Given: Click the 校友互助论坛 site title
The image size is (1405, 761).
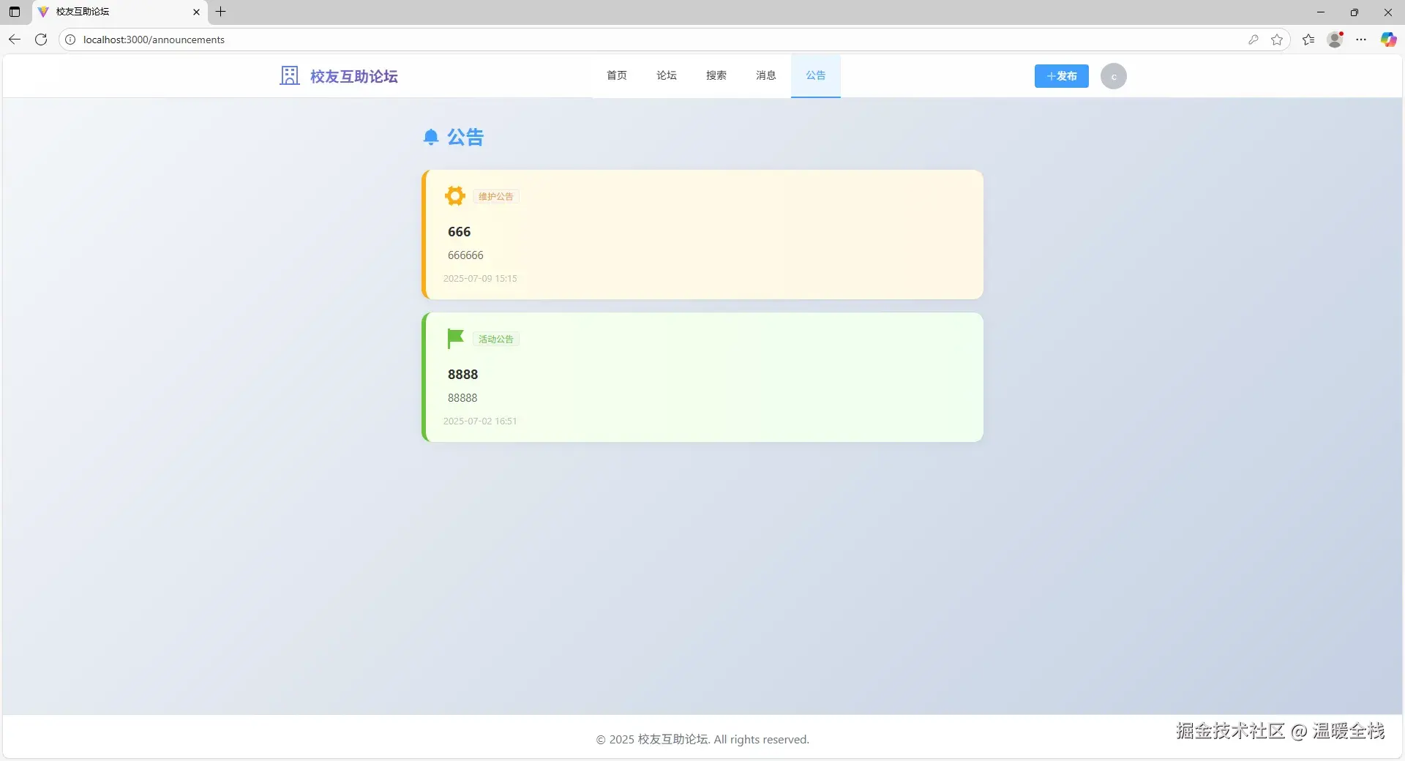Looking at the screenshot, I should 354,76.
